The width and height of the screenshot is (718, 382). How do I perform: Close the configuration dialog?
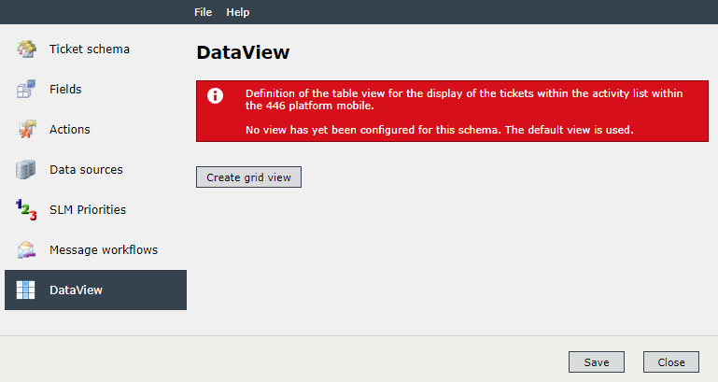671,362
